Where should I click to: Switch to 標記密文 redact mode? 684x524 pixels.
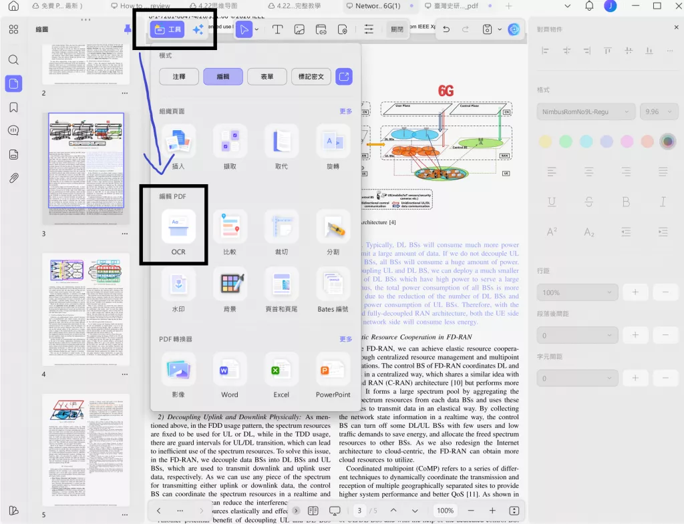point(311,77)
